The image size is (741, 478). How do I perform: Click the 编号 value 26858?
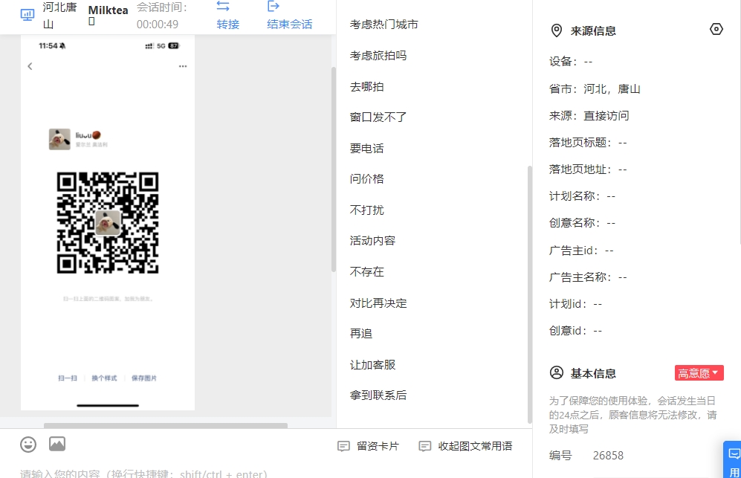coord(608,455)
